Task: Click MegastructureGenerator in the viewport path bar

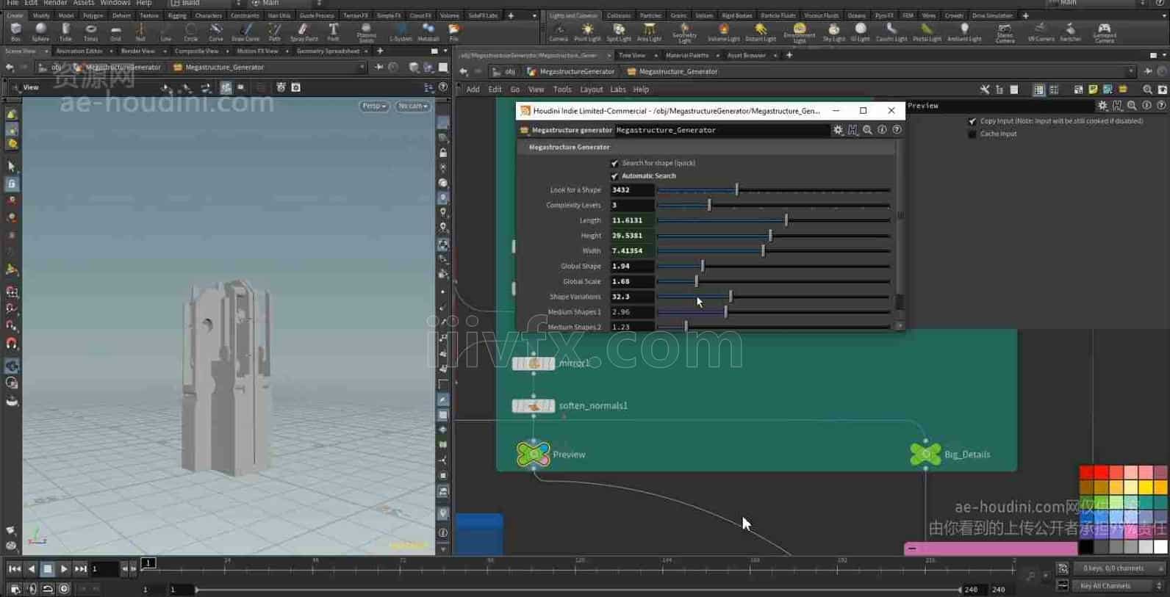Action: [123, 67]
